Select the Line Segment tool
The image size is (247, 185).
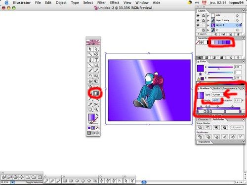tap(90, 65)
